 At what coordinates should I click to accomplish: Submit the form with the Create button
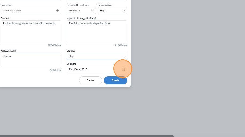[115, 80]
